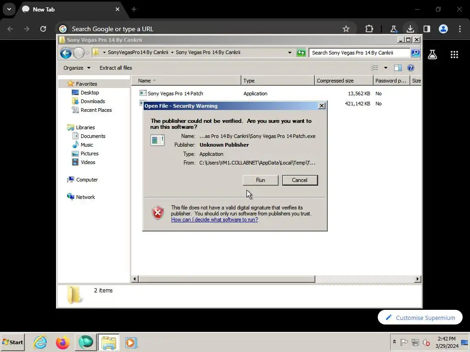Click the SonyVegasPro14 By Cankrii breadcrumb
Viewport: 470px width, 352px height.
[x=138, y=52]
